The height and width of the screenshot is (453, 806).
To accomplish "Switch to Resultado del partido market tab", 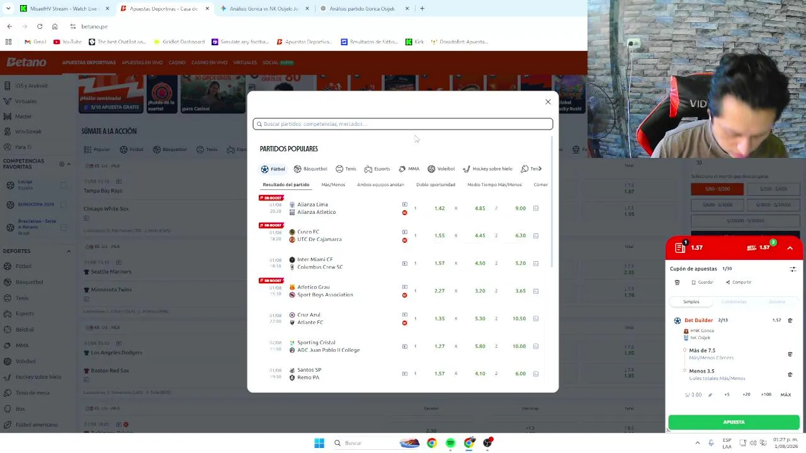I will (286, 185).
